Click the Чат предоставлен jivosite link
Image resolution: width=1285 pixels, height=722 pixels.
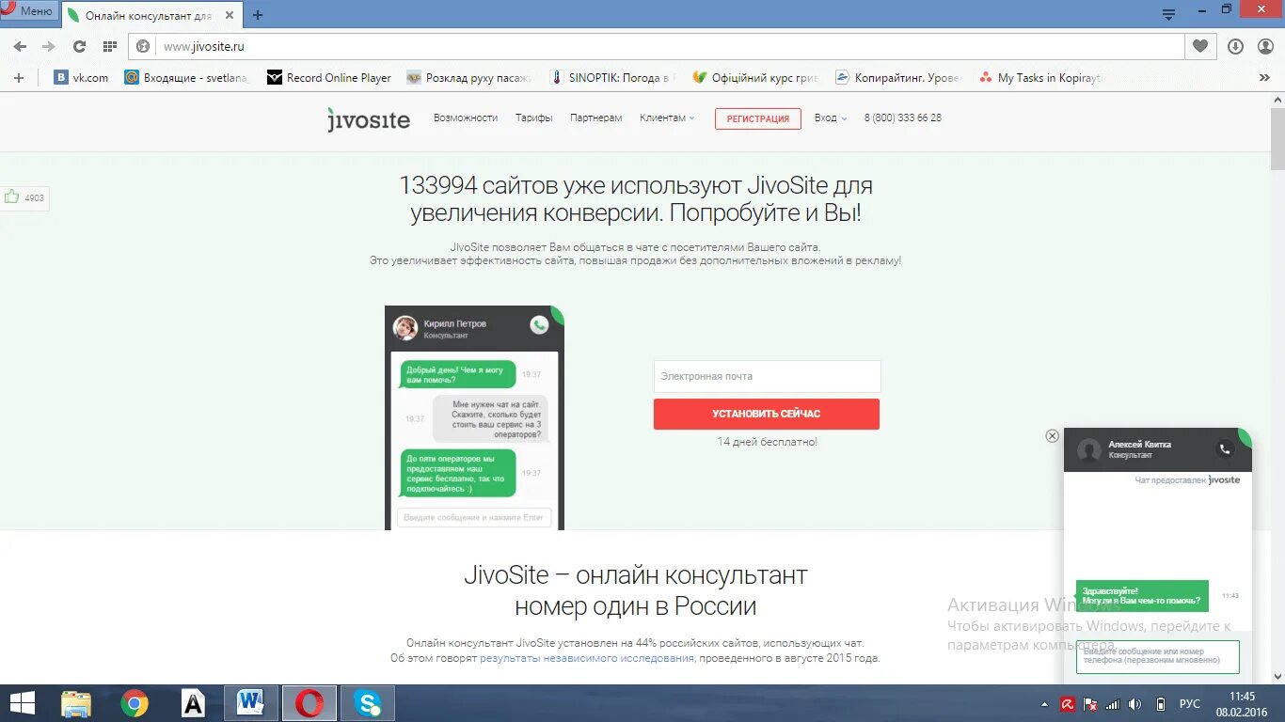click(x=1187, y=479)
